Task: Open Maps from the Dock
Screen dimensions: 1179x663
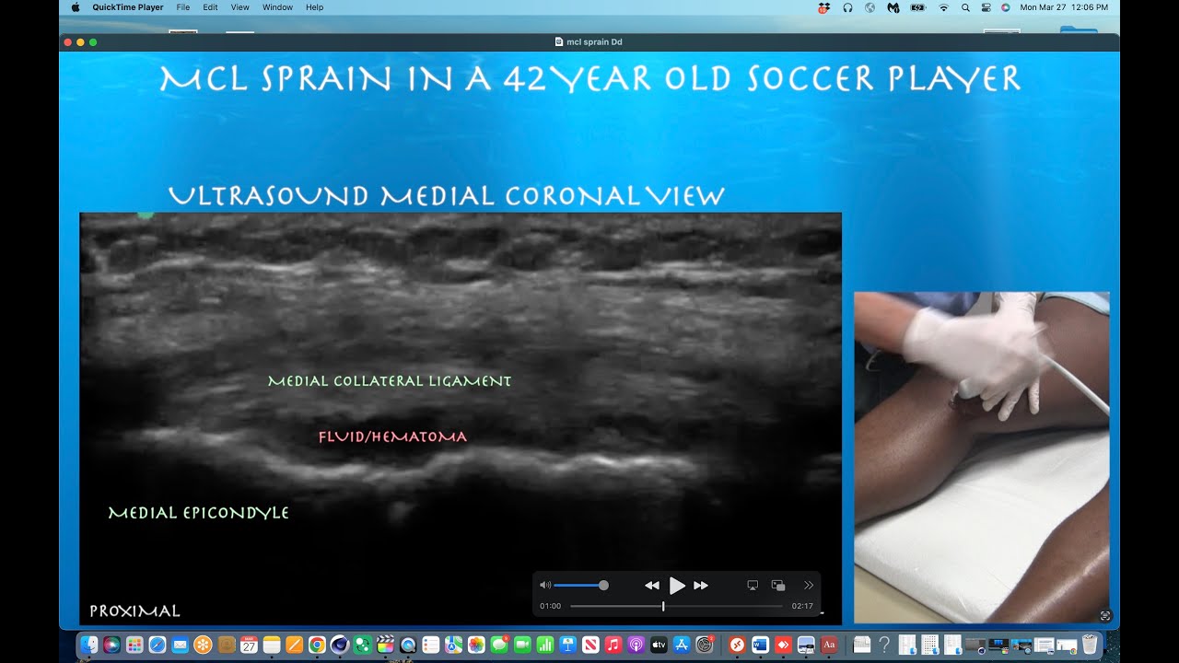Action: (453, 645)
